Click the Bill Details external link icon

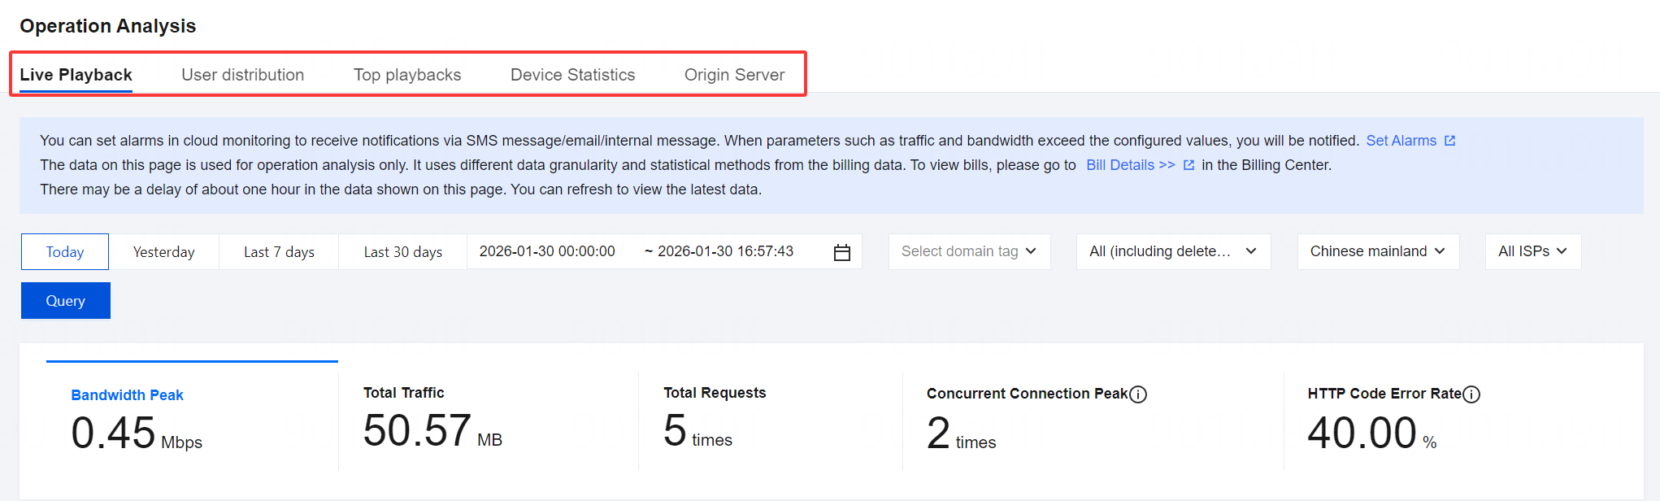(x=1189, y=165)
